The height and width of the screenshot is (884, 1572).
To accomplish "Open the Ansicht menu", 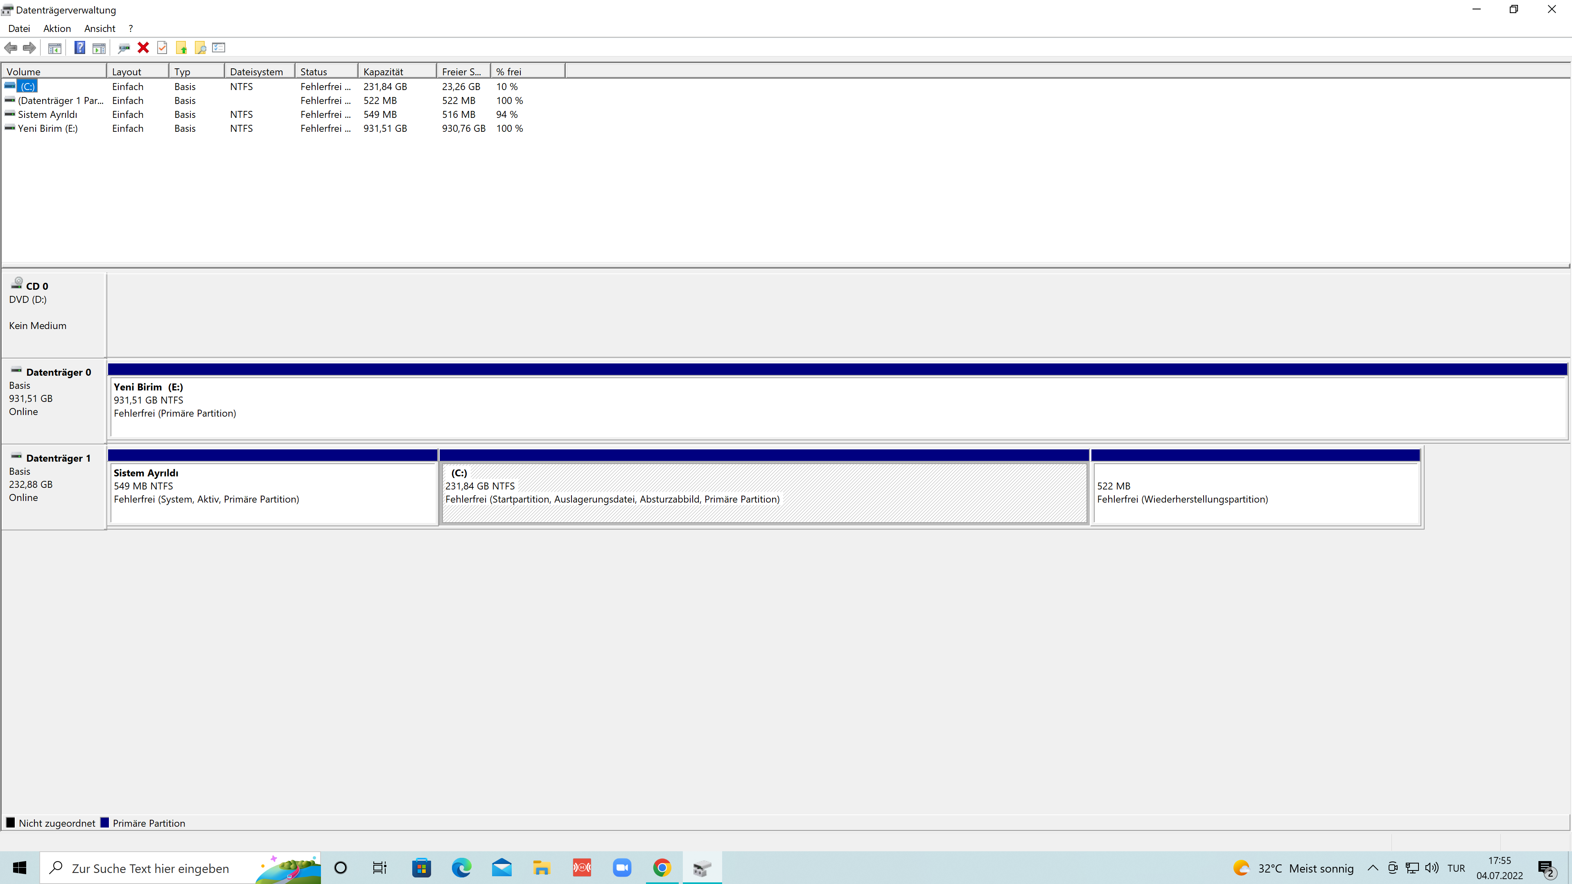I will [x=99, y=28].
